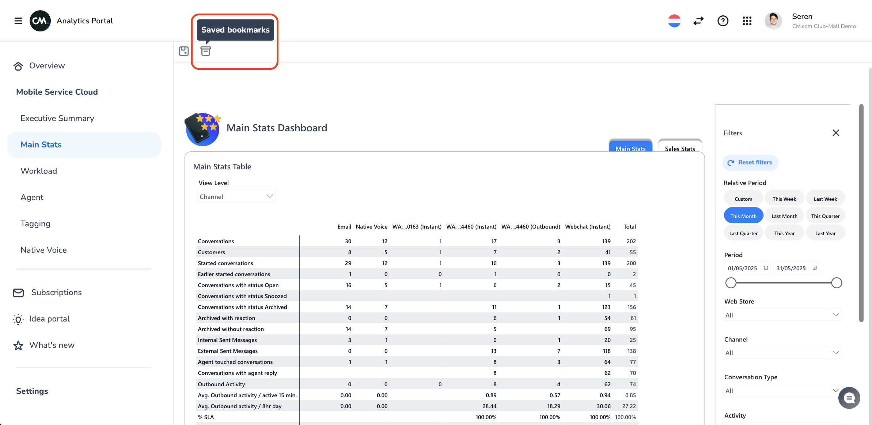Select the This Week period option

point(784,199)
